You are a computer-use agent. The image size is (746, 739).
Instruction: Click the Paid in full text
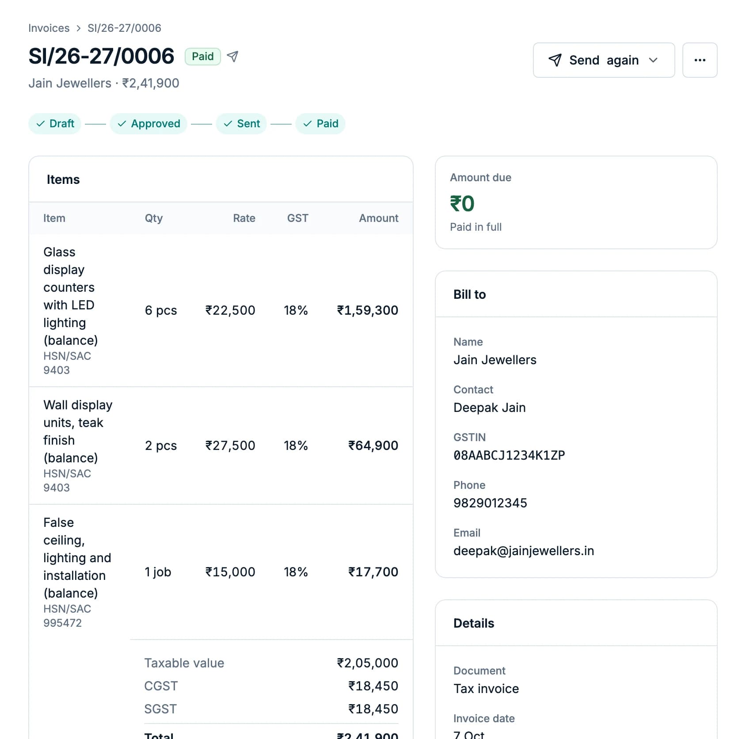[x=476, y=227]
